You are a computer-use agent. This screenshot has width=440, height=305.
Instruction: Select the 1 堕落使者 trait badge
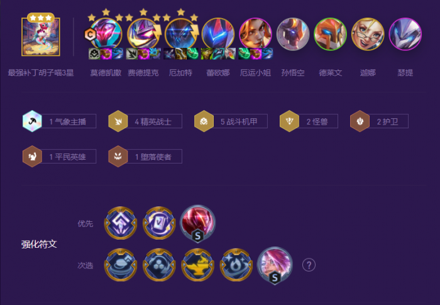pyautogui.click(x=145, y=156)
